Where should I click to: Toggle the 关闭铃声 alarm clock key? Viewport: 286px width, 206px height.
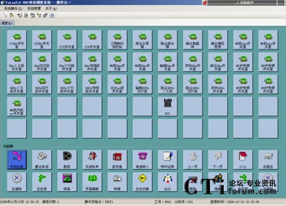point(92,160)
